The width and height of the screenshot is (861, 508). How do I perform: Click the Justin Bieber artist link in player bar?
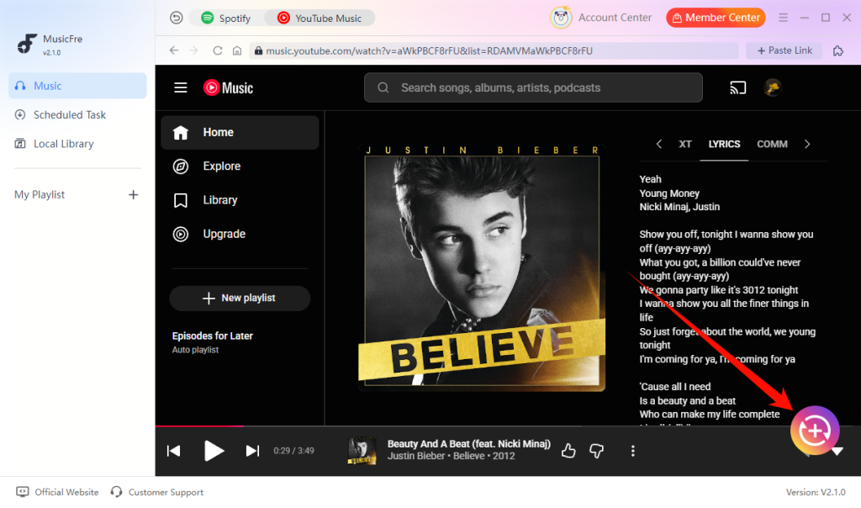(416, 456)
